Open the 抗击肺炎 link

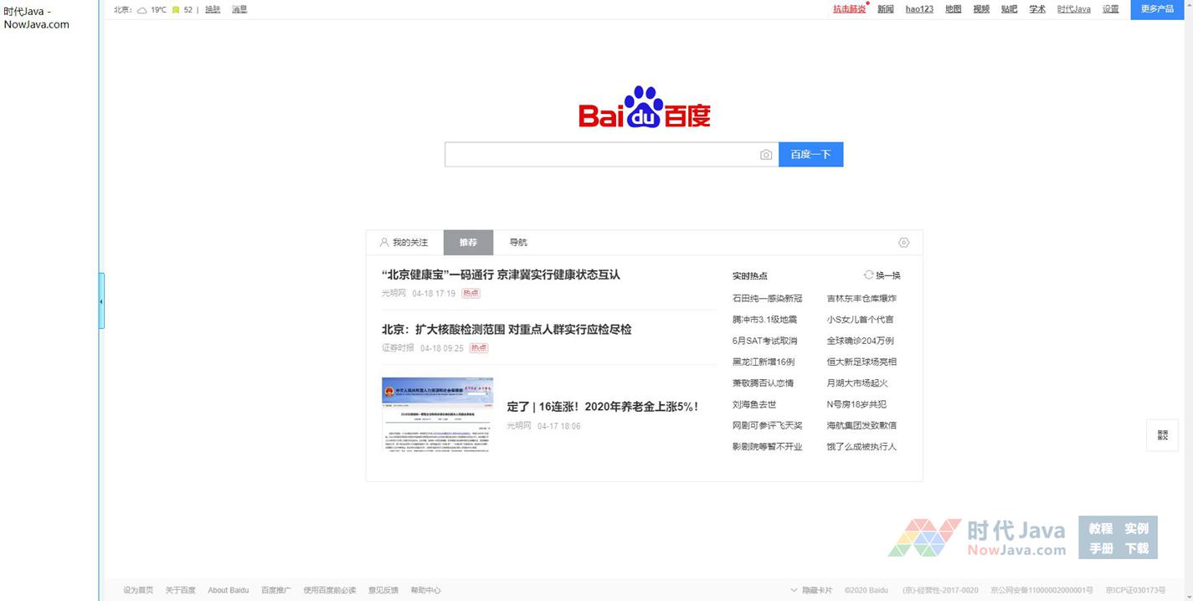click(849, 9)
